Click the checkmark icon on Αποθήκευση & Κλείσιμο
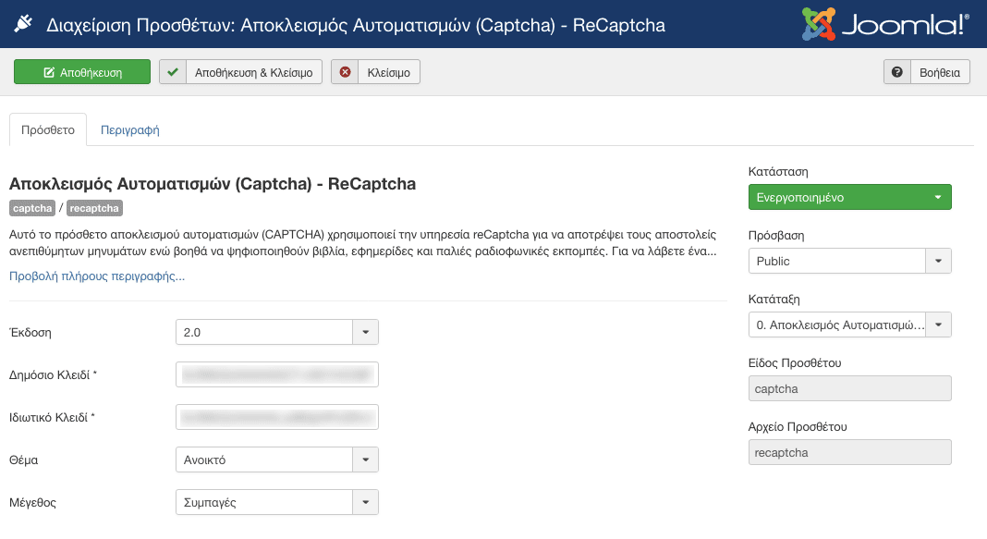Image resolution: width=987 pixels, height=539 pixels. pyautogui.click(x=173, y=72)
